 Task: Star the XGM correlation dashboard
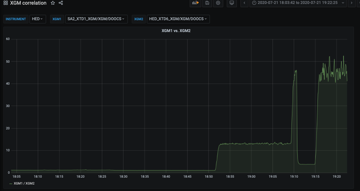coord(53,3)
